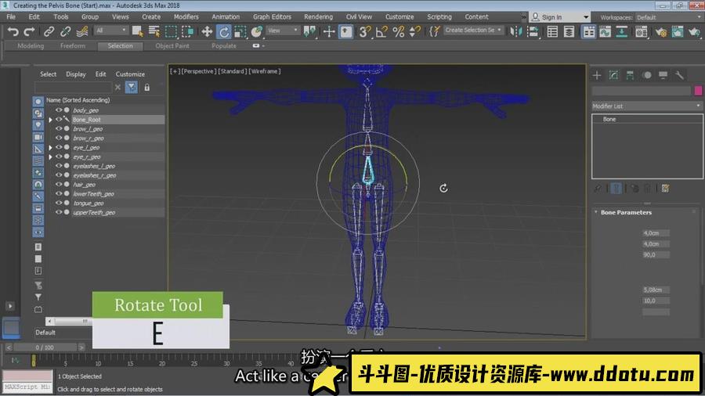Open the Hierarchy tab in command panel
Image resolution: width=705 pixels, height=396 pixels.
tap(630, 75)
